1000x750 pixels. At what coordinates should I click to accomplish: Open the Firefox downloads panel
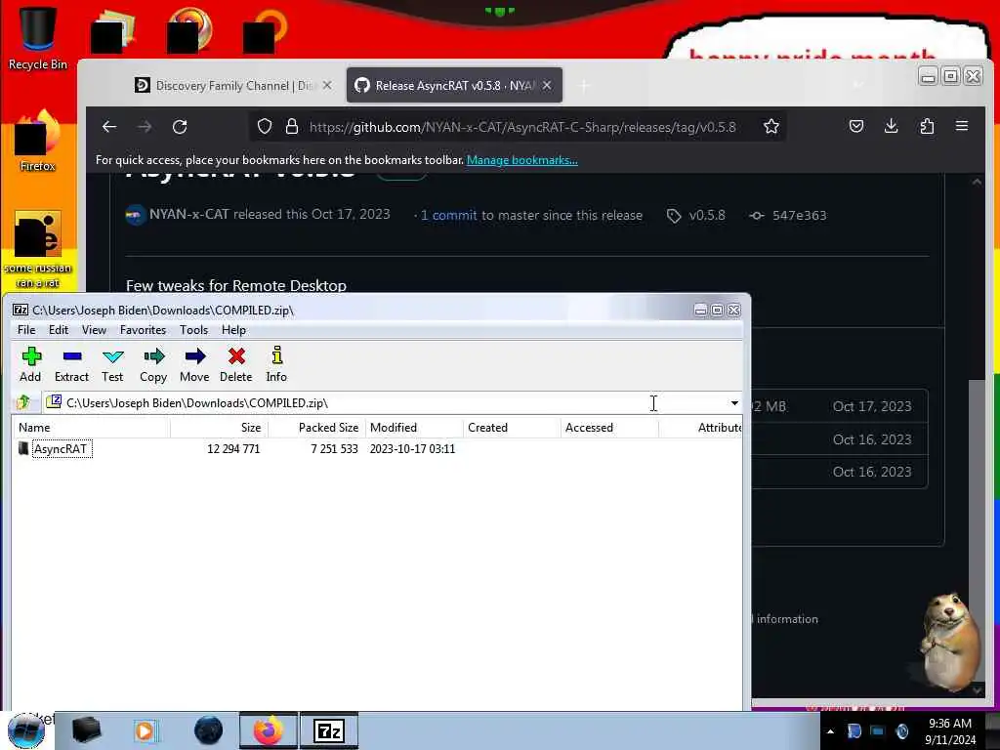point(892,126)
